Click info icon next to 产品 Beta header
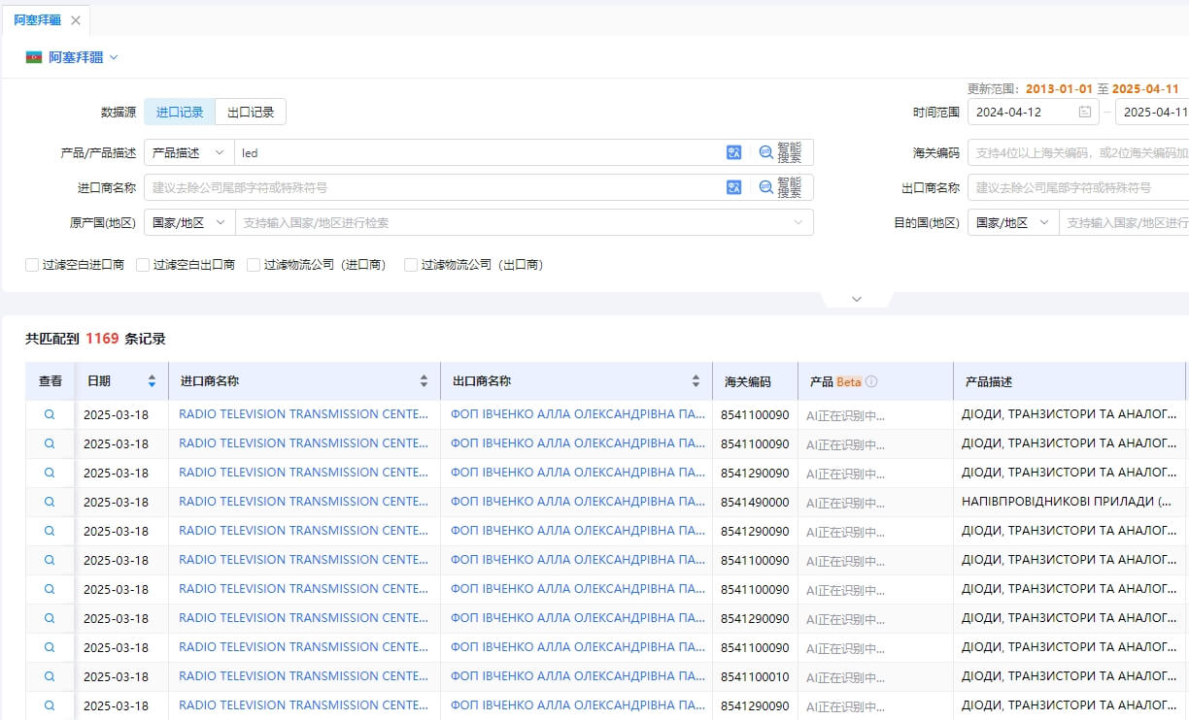This screenshot has height=720, width=1189. pyautogui.click(x=871, y=381)
